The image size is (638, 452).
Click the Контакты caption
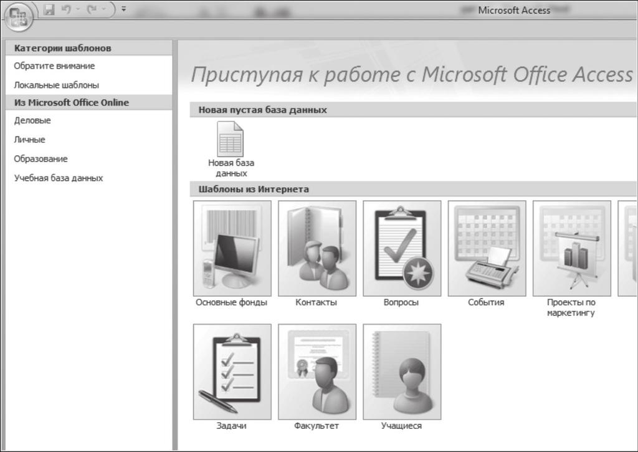pyautogui.click(x=316, y=302)
